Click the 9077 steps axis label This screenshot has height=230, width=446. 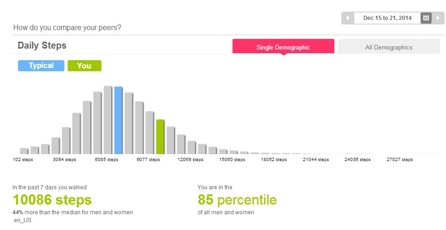[x=148, y=160]
